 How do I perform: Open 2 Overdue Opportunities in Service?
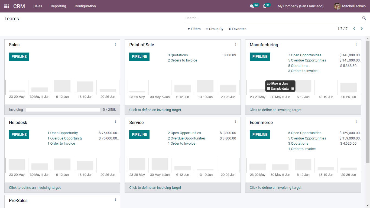click(187, 138)
